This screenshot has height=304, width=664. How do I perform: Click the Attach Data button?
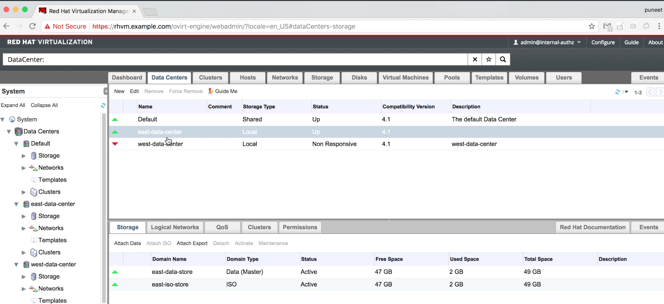[x=127, y=243]
